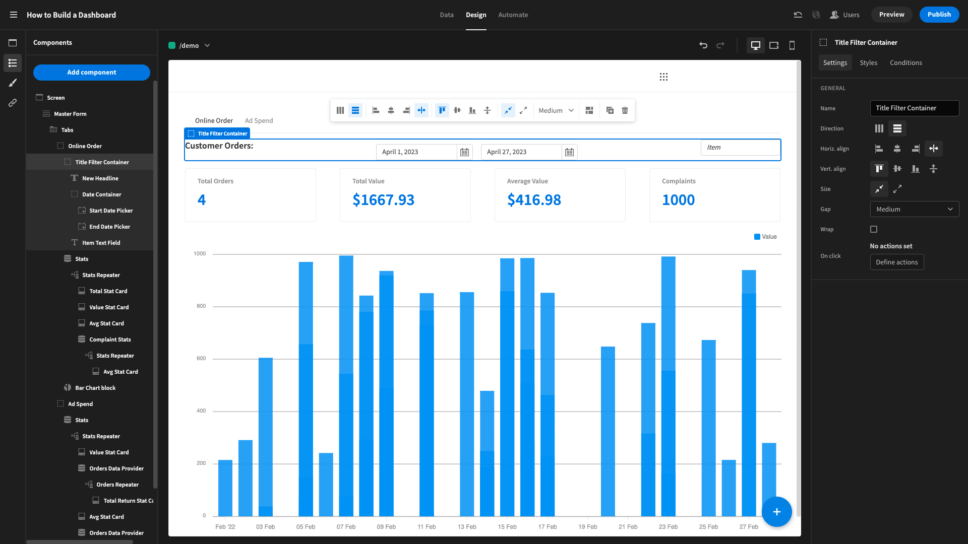Switch preview to tablet device icon
Viewport: 968px width, 544px height.
click(x=774, y=45)
